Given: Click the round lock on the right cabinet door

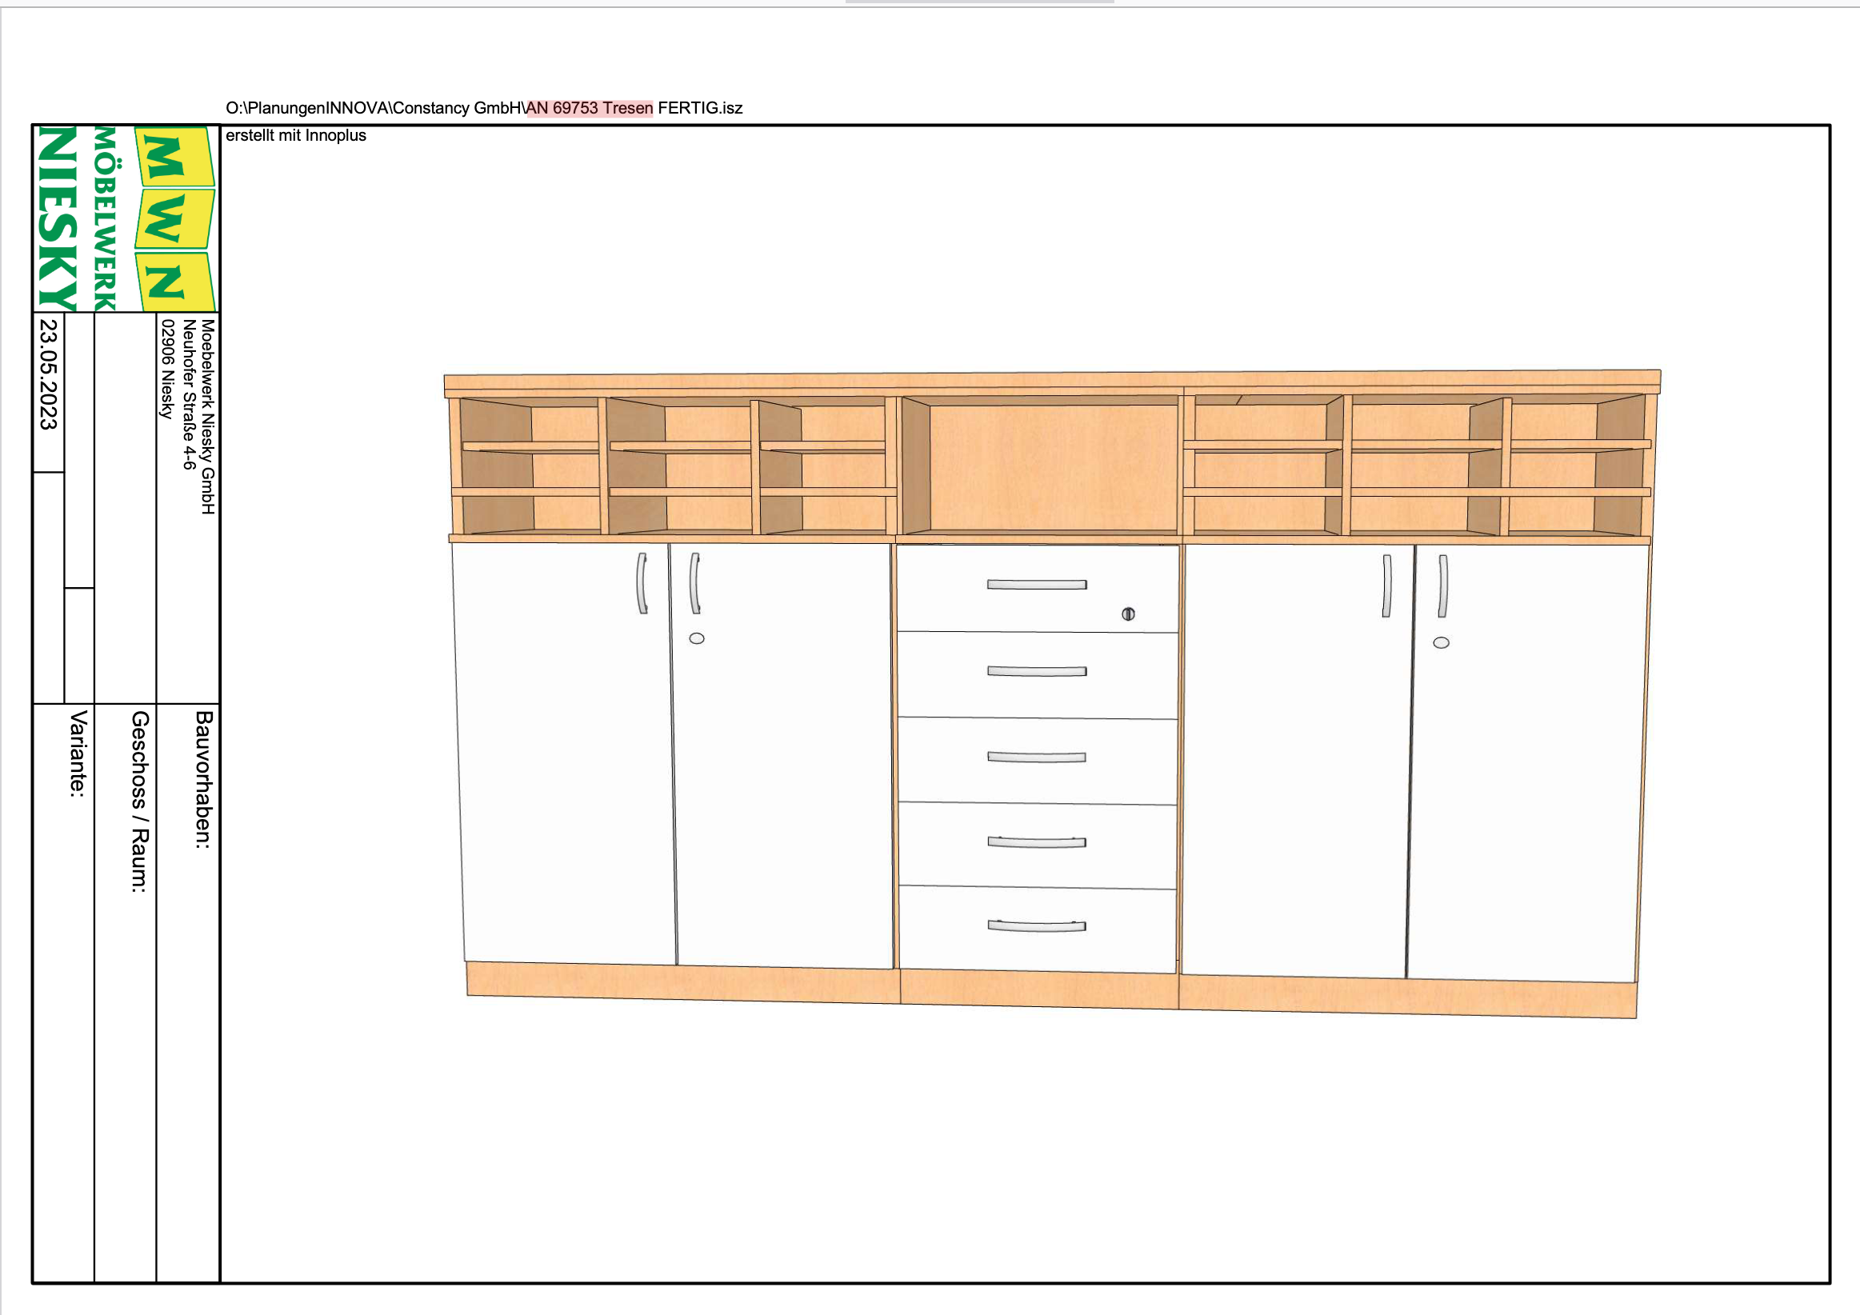Looking at the screenshot, I should point(1441,643).
